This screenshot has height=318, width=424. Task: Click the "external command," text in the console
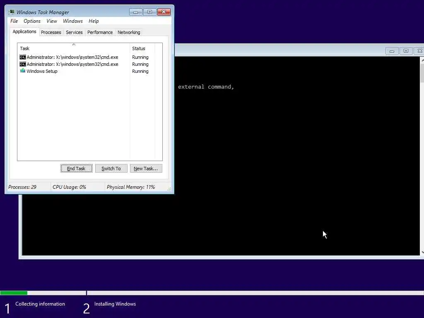coord(206,87)
